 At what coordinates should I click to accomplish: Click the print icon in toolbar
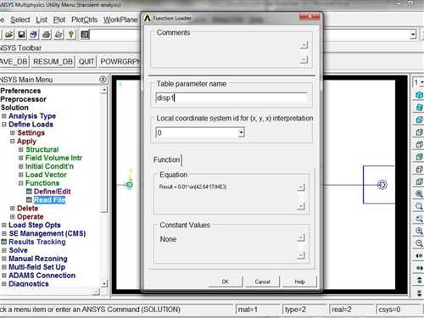47,35
